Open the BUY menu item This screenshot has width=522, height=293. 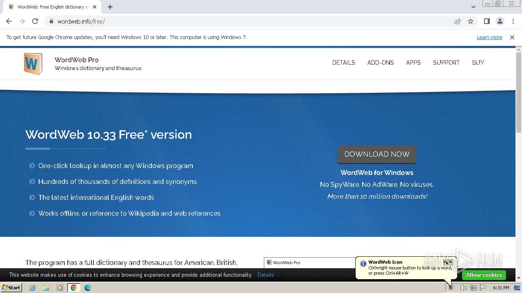click(x=478, y=63)
